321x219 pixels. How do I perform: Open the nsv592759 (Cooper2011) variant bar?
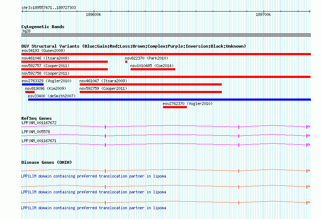click(151, 92)
